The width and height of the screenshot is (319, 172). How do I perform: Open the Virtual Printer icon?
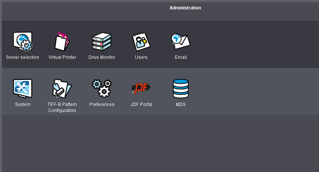62,42
